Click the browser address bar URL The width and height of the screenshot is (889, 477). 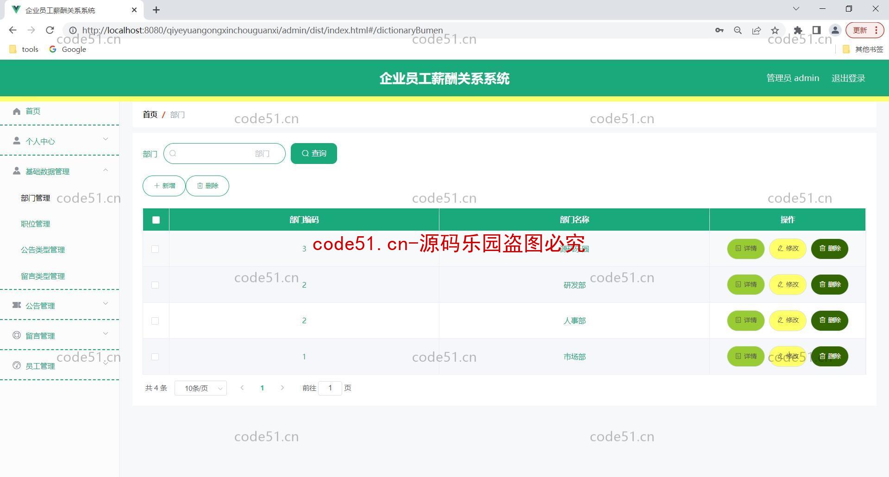click(x=263, y=30)
